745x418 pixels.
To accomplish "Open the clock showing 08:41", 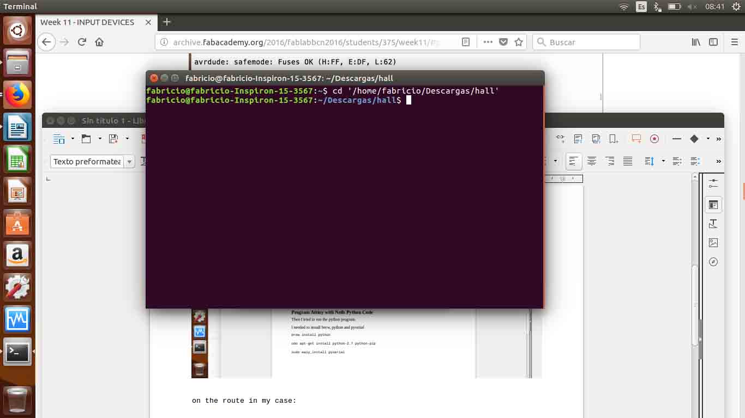I will pyautogui.click(x=715, y=7).
